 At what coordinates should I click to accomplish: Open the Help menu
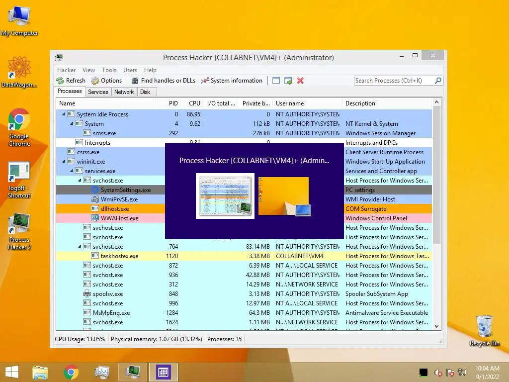[x=150, y=70]
